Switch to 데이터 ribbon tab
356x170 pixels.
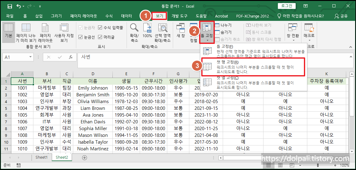tap(127, 16)
